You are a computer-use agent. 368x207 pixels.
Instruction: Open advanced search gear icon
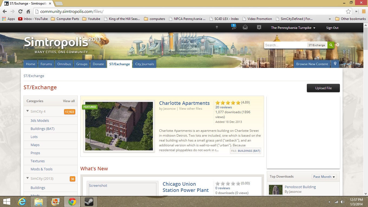pos(338,45)
